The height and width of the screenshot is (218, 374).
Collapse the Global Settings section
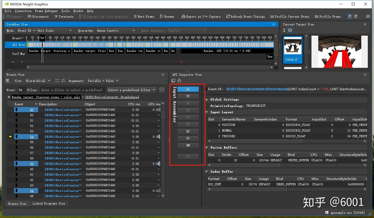[207, 100]
